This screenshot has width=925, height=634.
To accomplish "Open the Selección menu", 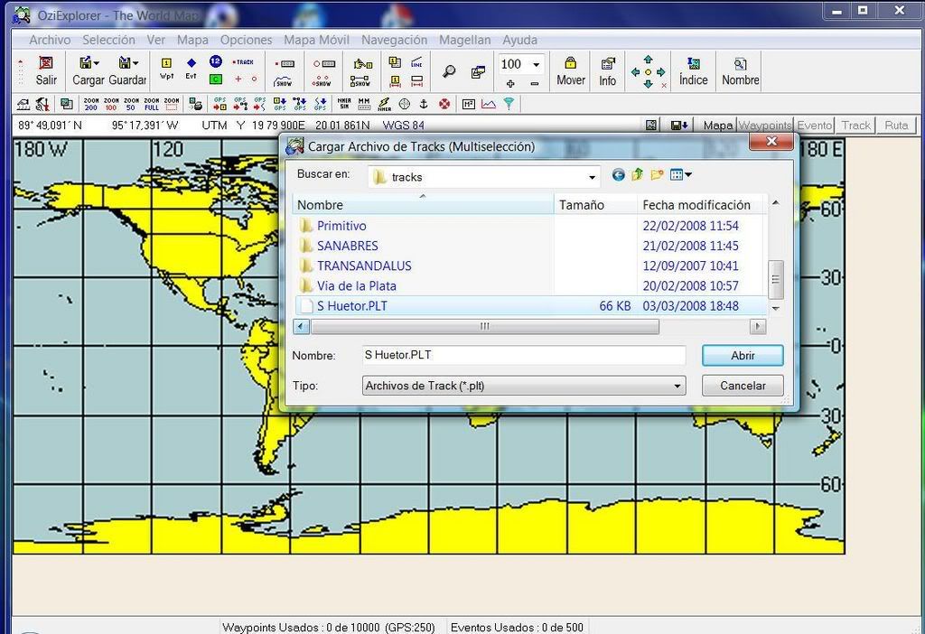I will click(x=108, y=40).
